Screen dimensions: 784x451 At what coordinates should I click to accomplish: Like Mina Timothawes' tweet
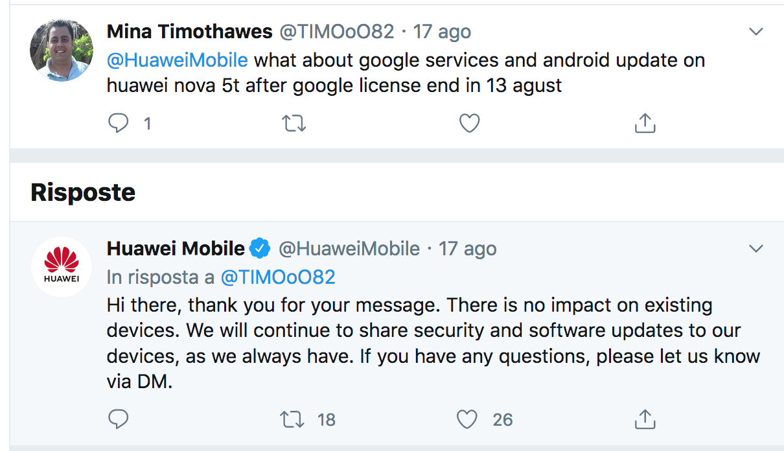pyautogui.click(x=469, y=123)
